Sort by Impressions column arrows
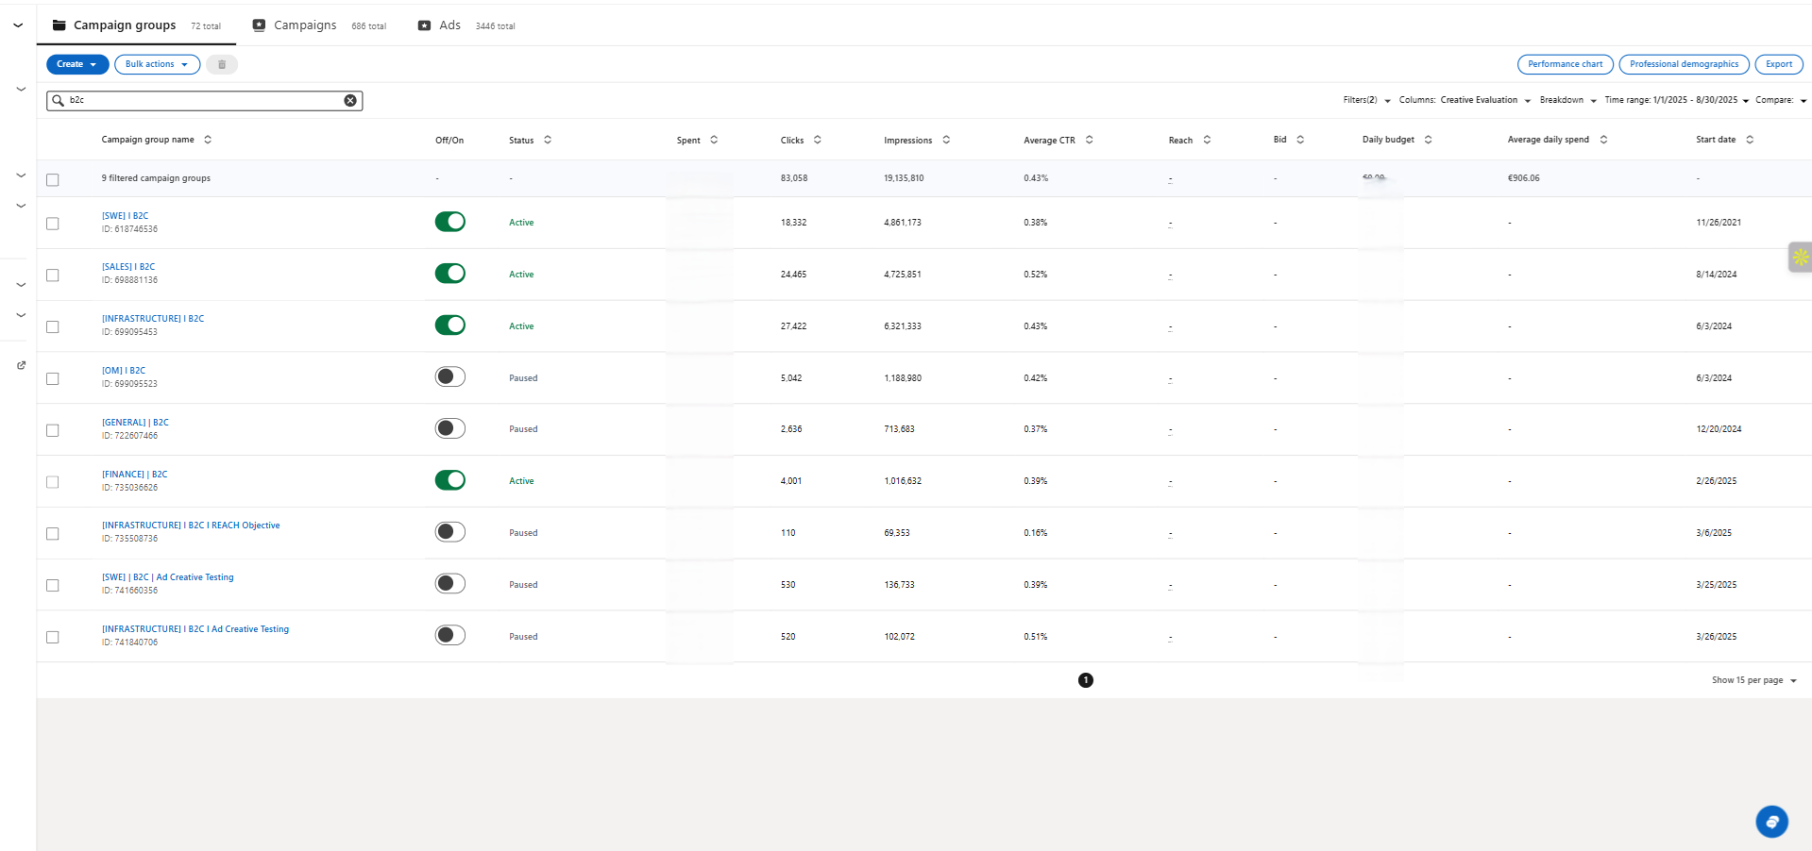Screen dimensions: 1812x851 pyautogui.click(x=946, y=140)
